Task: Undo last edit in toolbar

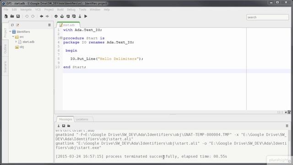Action: point(27,16)
